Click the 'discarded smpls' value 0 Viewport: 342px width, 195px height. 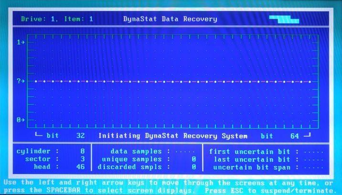[x=193, y=167]
